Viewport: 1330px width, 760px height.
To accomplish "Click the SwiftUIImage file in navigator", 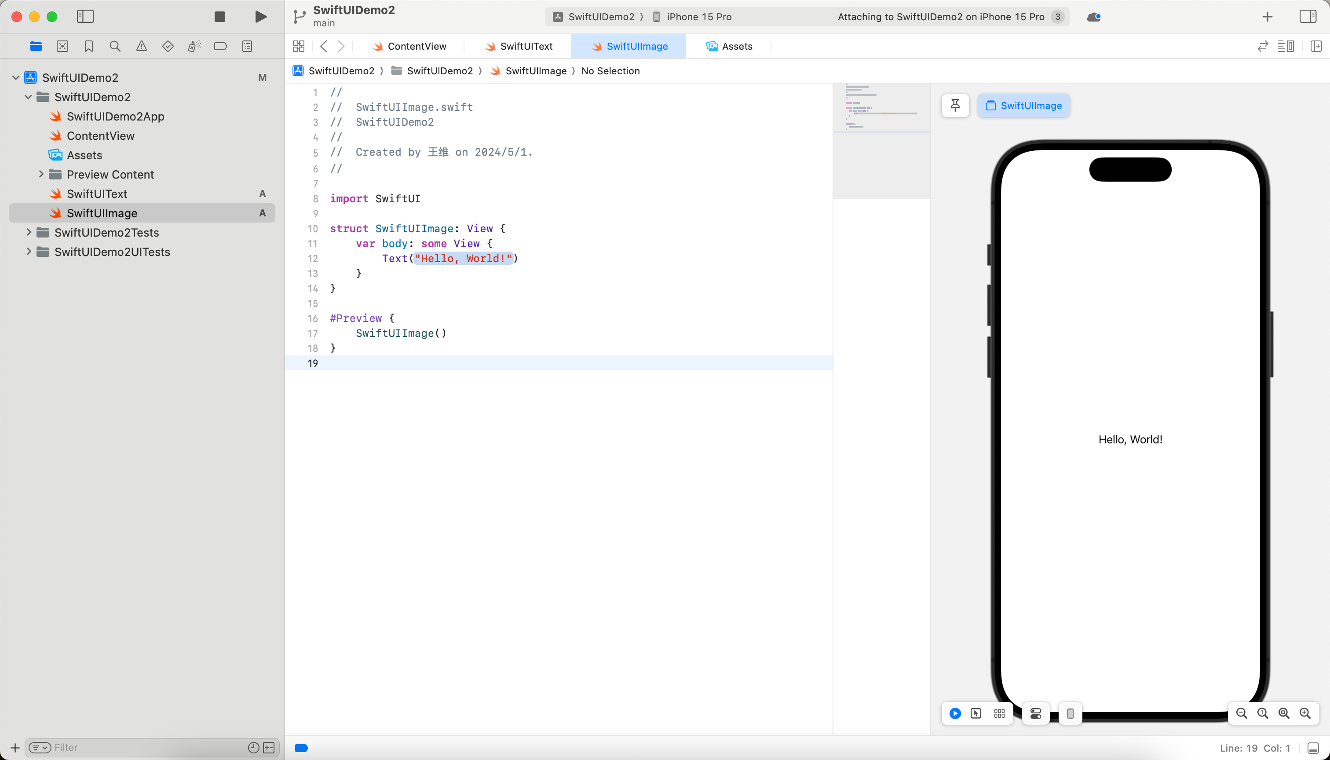I will tap(102, 213).
